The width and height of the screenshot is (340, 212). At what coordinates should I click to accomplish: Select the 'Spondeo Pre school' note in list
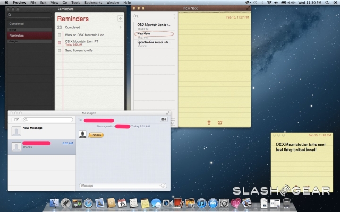pos(153,42)
